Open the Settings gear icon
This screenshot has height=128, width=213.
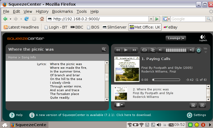point(190,115)
